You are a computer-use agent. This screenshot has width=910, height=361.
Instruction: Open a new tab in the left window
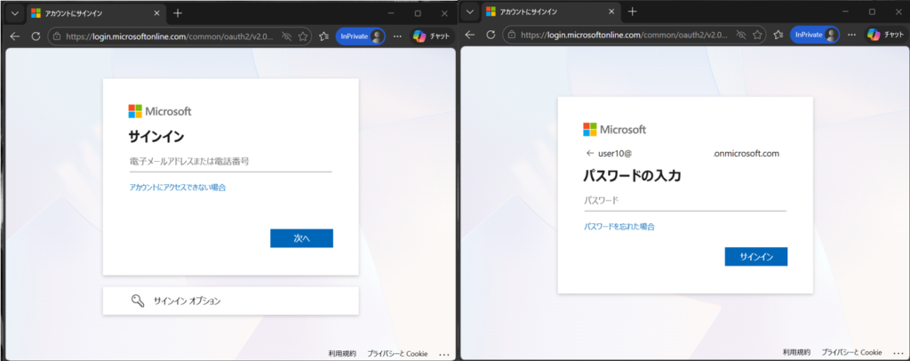[x=178, y=13]
